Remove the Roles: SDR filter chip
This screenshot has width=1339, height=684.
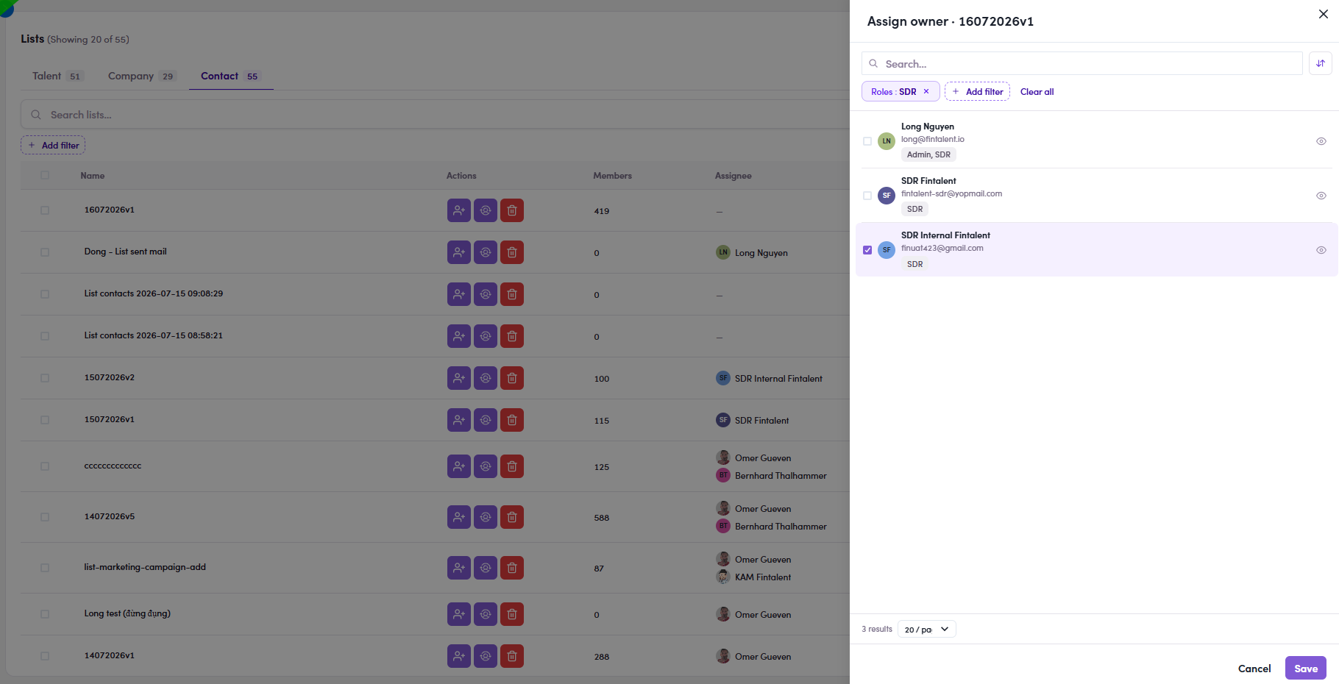click(x=926, y=92)
